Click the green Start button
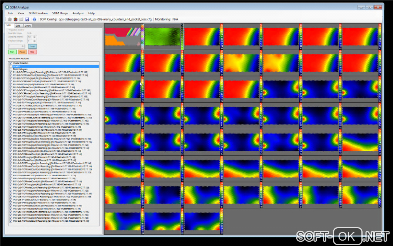Viewport: 393px width, 246px height. 12,52
